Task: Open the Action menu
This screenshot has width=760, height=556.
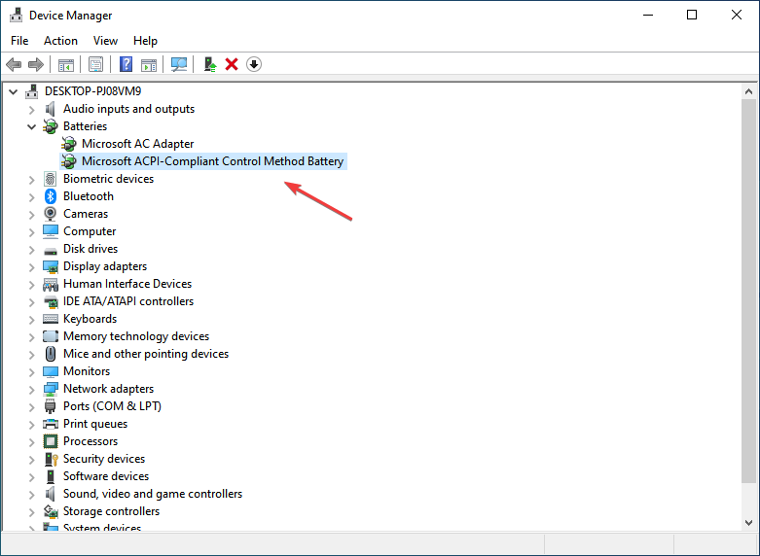Action: tap(60, 41)
